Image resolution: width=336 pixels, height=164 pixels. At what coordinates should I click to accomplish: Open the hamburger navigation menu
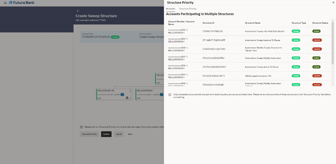[x=5, y=3]
